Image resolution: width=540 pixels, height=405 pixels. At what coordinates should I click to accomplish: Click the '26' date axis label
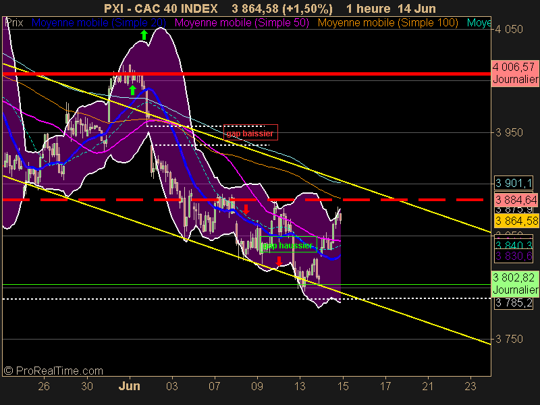[x=44, y=386]
